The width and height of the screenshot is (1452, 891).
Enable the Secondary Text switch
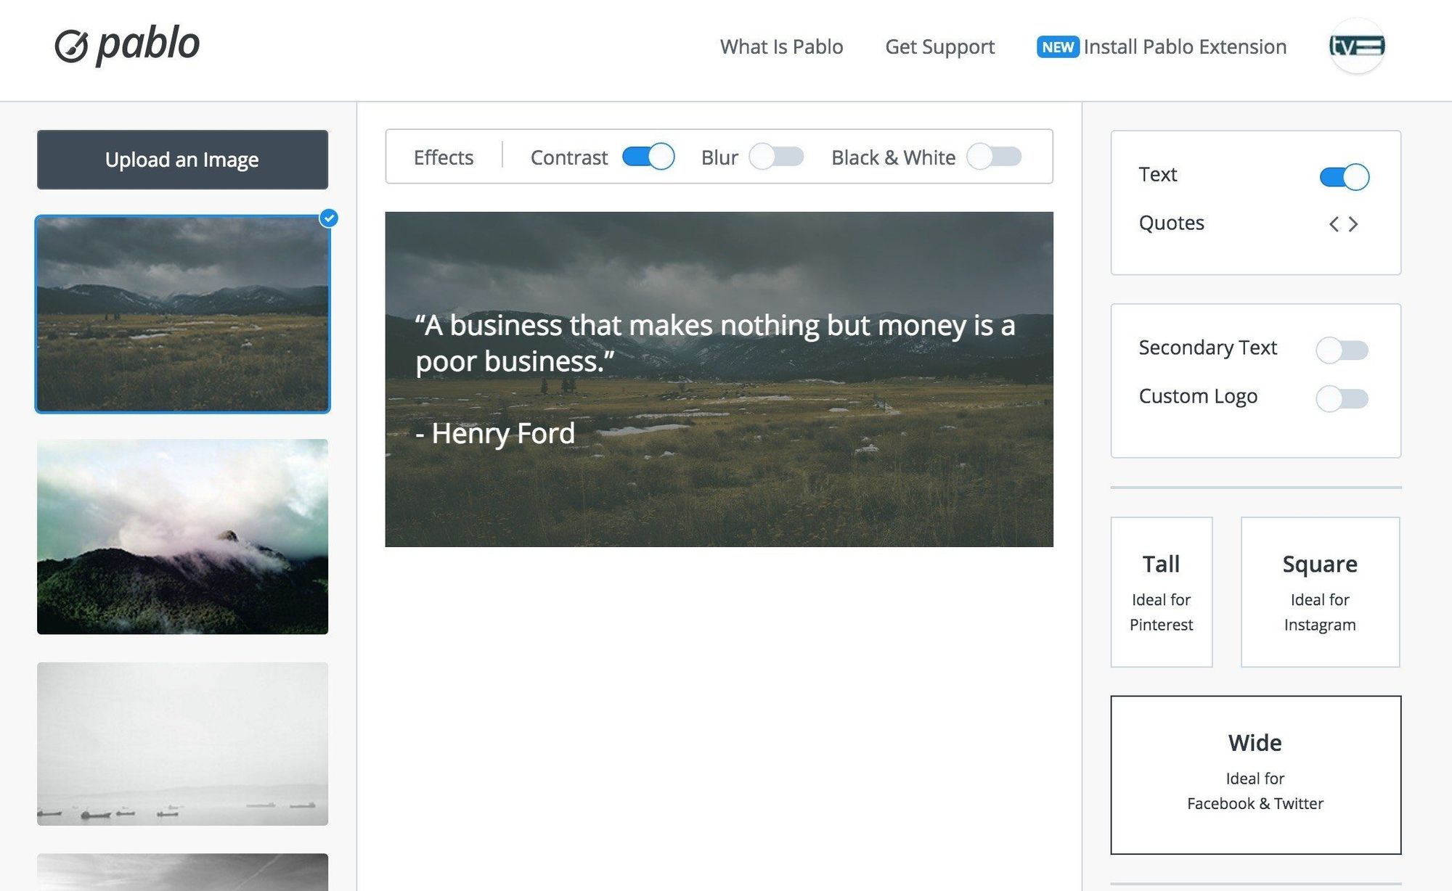(1342, 350)
